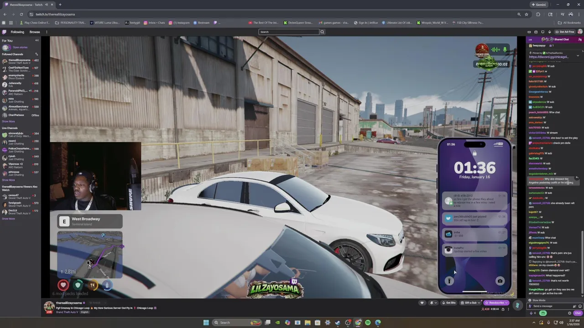The width and height of the screenshot is (584, 328).
Task: Open chat settings gear
Action: (x=569, y=313)
